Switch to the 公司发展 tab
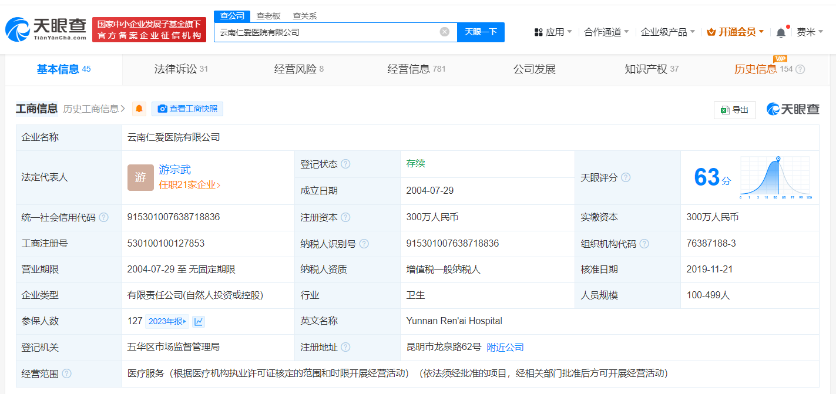This screenshot has width=836, height=394. pyautogui.click(x=535, y=69)
